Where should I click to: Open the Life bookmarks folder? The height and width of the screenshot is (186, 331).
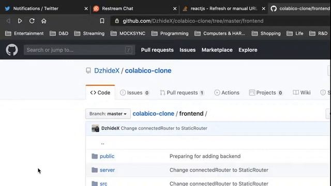[295, 33]
